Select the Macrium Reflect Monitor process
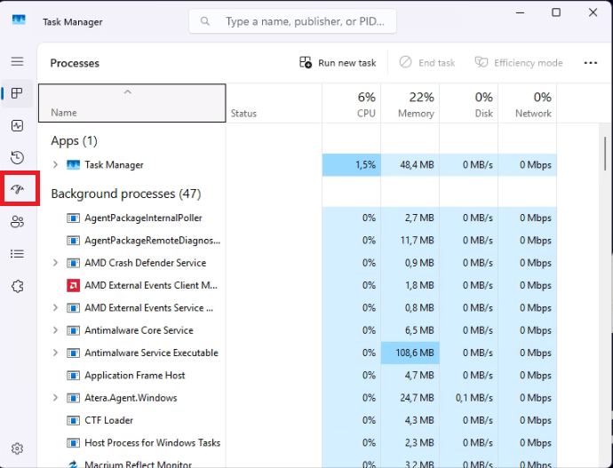Viewport: 613px width, 468px height. tap(138, 464)
